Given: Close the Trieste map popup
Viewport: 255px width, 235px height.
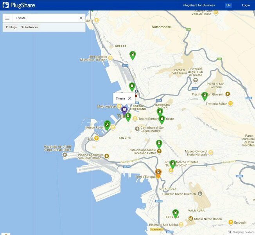Looking at the screenshot, I should click(130, 98).
